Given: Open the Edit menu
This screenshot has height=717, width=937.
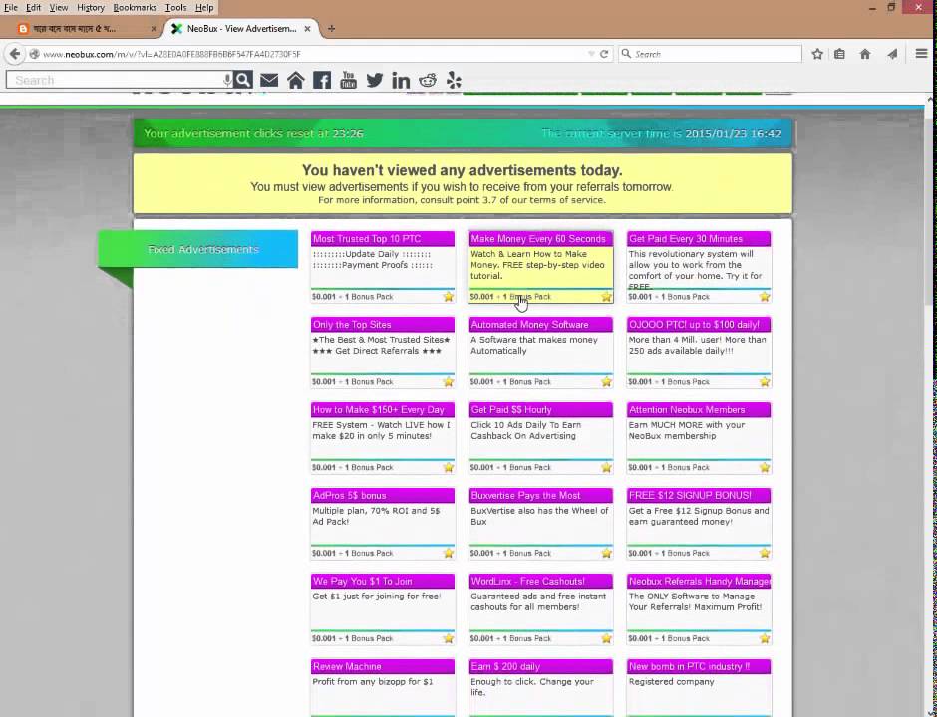Looking at the screenshot, I should click(x=34, y=8).
